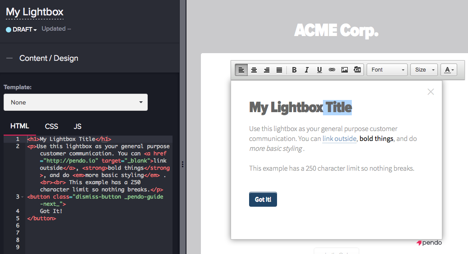Toggle italic formatting
The height and width of the screenshot is (254, 468).
point(307,70)
